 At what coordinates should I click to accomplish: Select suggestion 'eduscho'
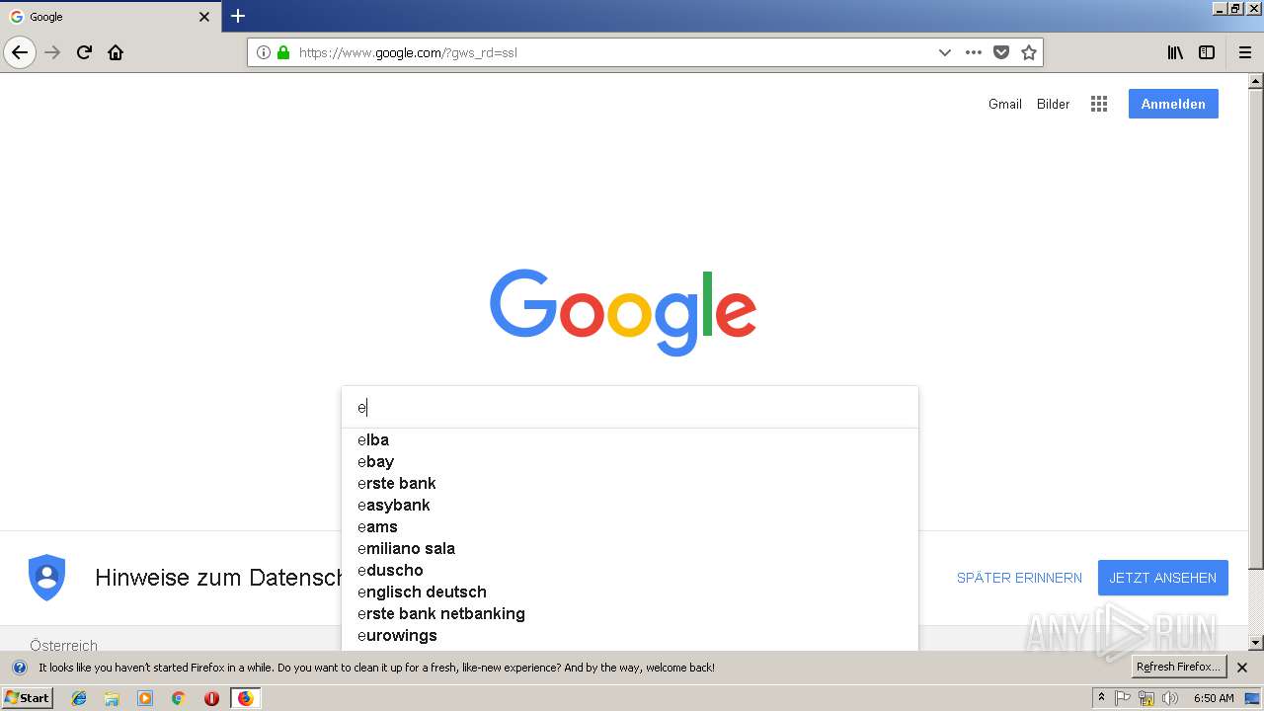coord(630,570)
